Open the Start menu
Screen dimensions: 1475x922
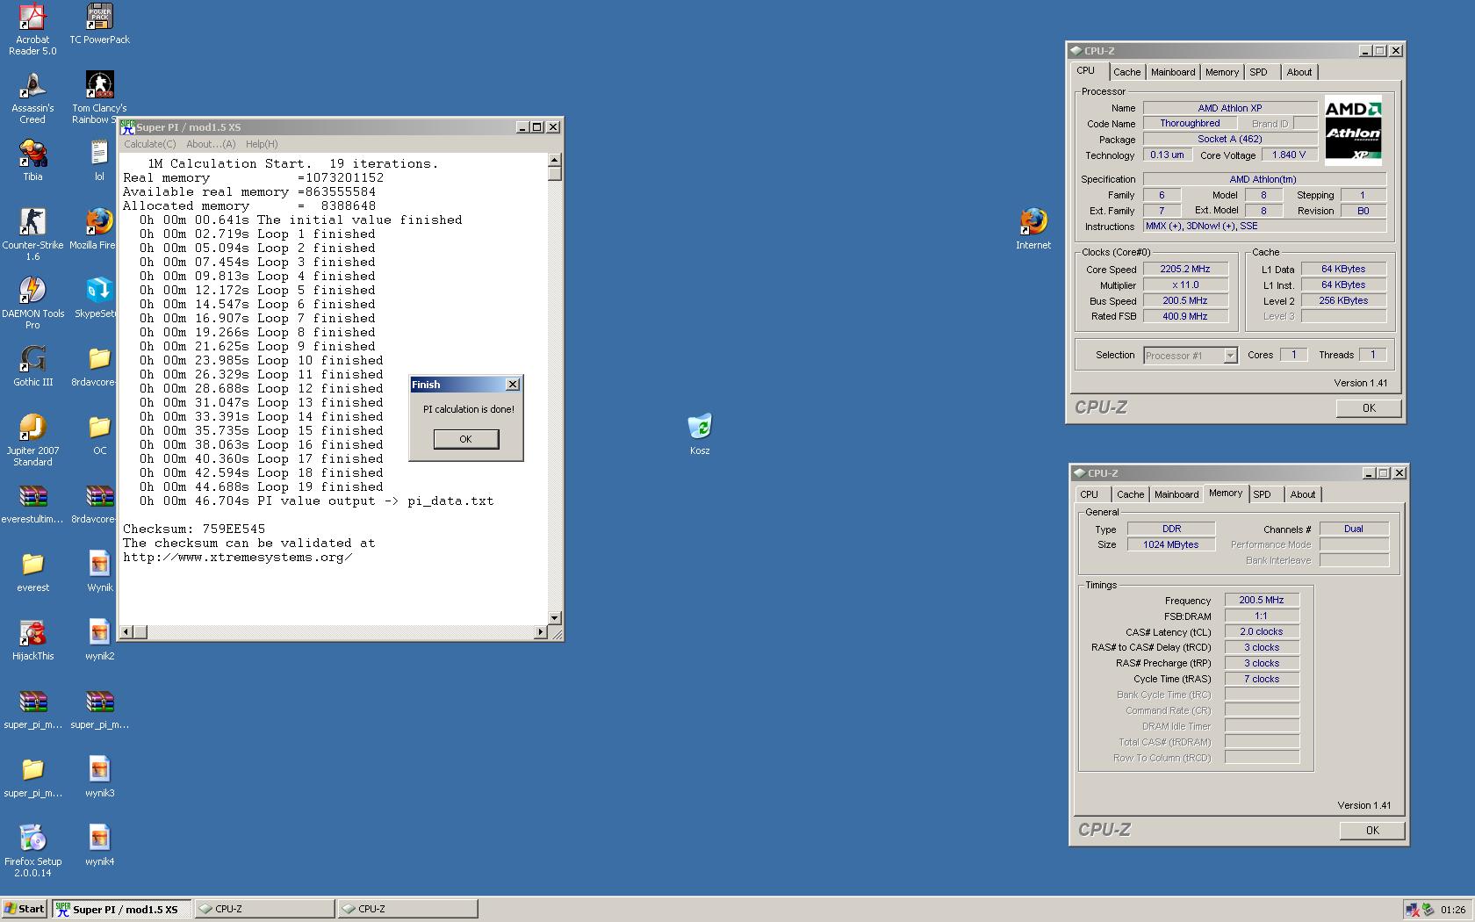coord(25,909)
